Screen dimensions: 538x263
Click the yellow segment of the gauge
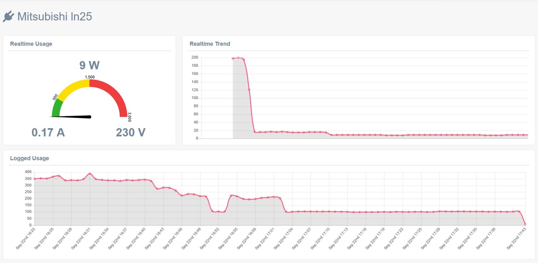73,88
